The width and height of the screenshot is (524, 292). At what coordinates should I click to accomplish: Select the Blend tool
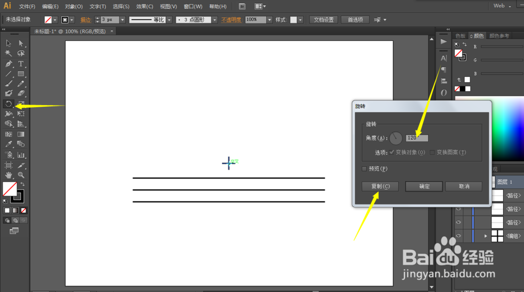pyautogui.click(x=21, y=144)
